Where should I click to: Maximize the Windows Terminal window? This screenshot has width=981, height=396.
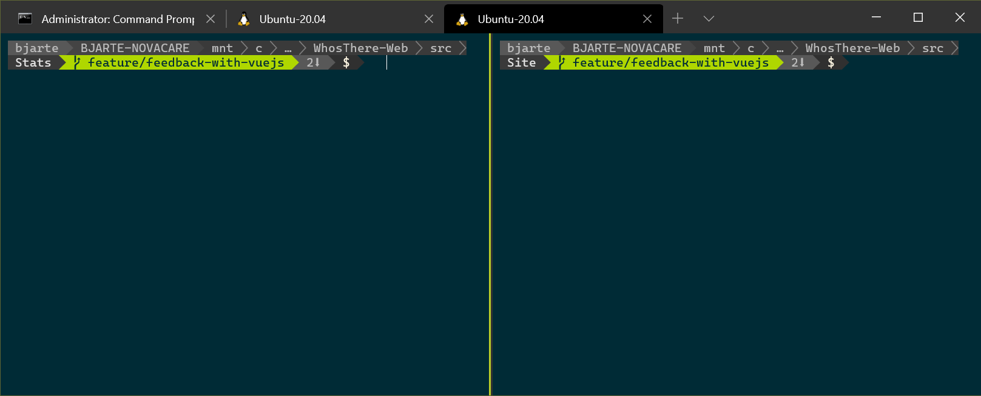[x=918, y=17]
